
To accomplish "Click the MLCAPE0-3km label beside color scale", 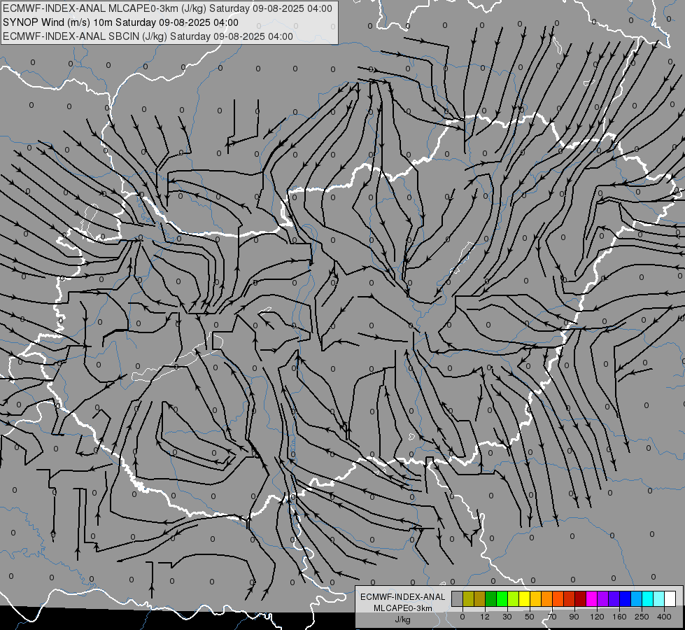I will (402, 608).
